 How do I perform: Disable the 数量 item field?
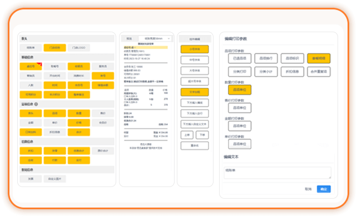[79, 113]
